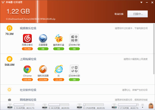Click the vertical scrollbar on the right
The width and height of the screenshot is (155, 110).
[x=154, y=49]
